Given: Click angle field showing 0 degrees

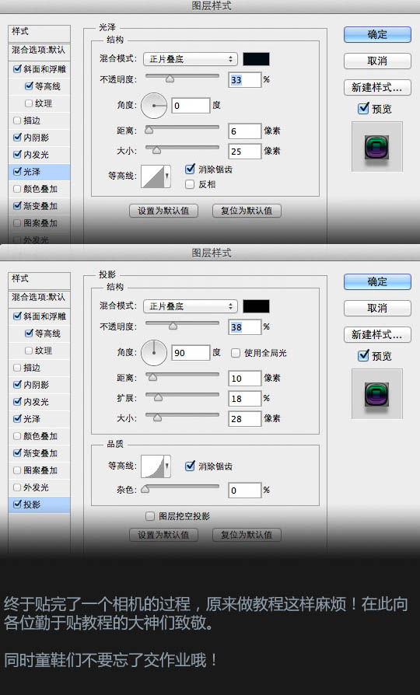Looking at the screenshot, I should pos(191,106).
